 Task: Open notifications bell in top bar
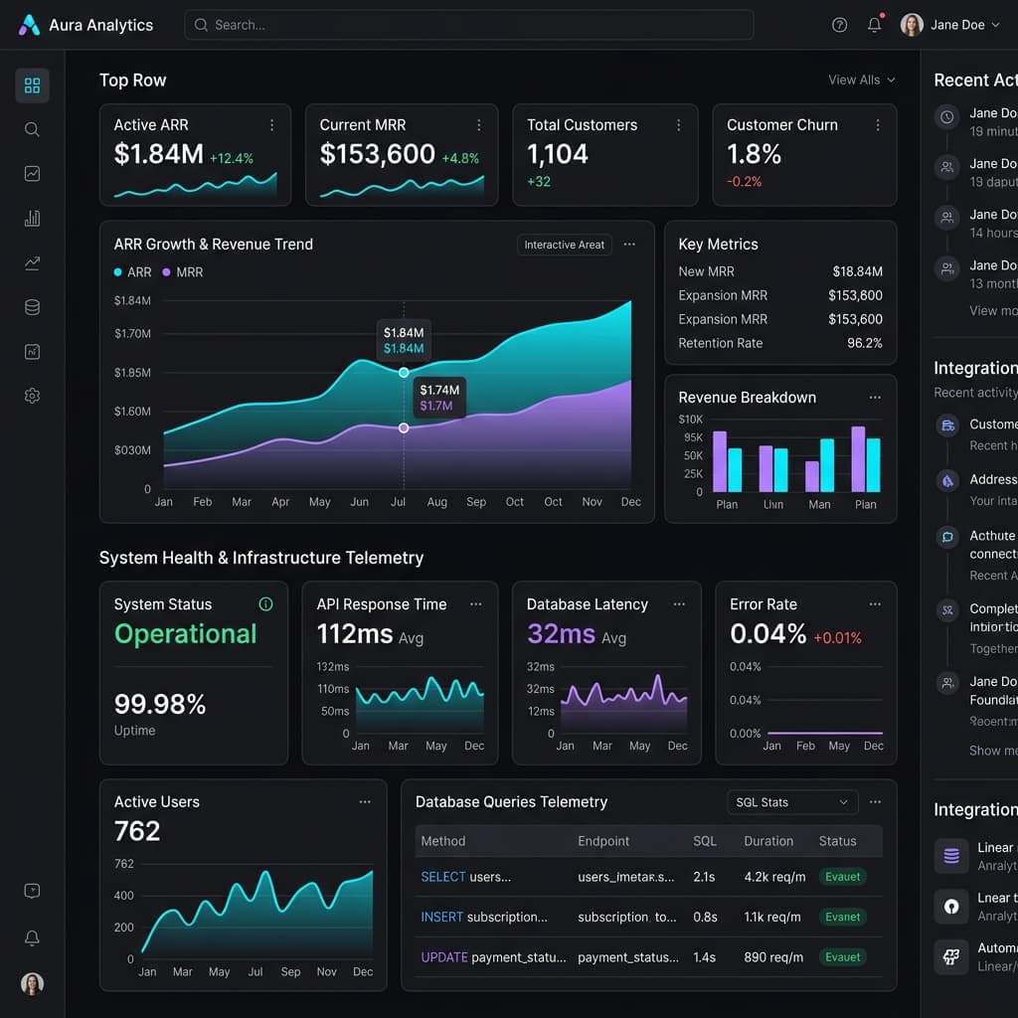(875, 25)
